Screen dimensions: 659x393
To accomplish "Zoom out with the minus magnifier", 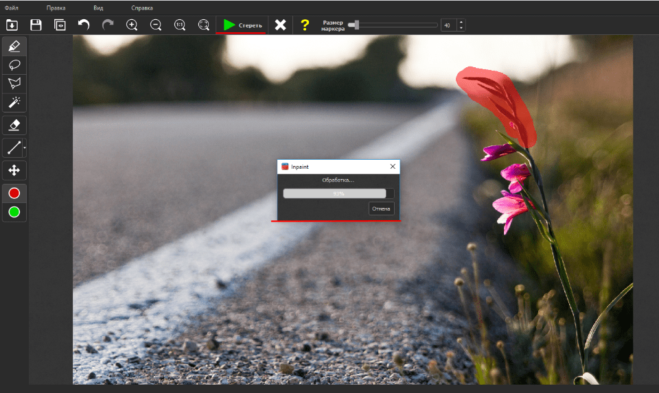I will tap(156, 25).
